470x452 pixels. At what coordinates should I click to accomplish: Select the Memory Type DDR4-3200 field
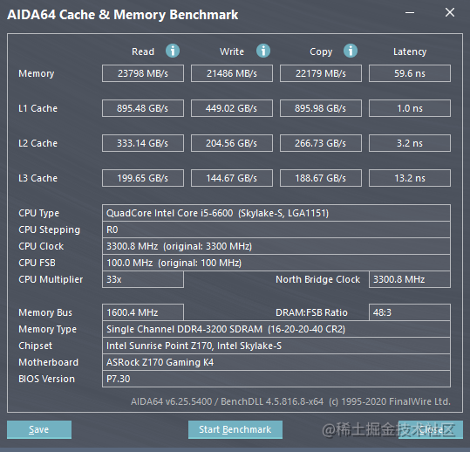click(276, 329)
